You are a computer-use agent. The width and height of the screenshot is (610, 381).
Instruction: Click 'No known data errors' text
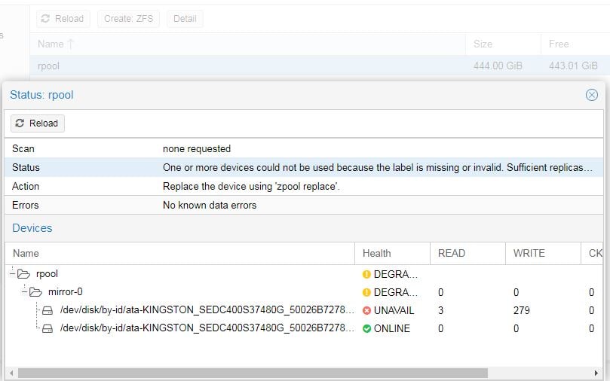coord(210,205)
